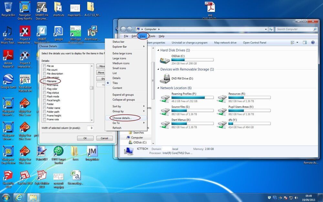323x202 pixels.
Task: Open the Sort by submenu
Action: (x=126, y=106)
